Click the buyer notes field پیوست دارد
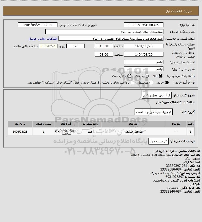 point(158,141)
